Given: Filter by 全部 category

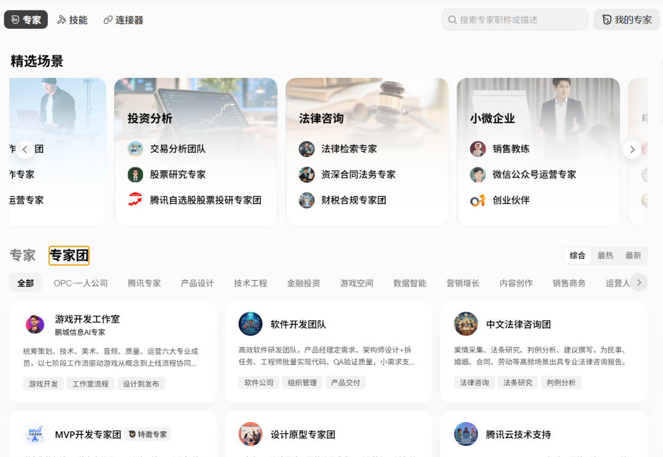Looking at the screenshot, I should coord(25,283).
